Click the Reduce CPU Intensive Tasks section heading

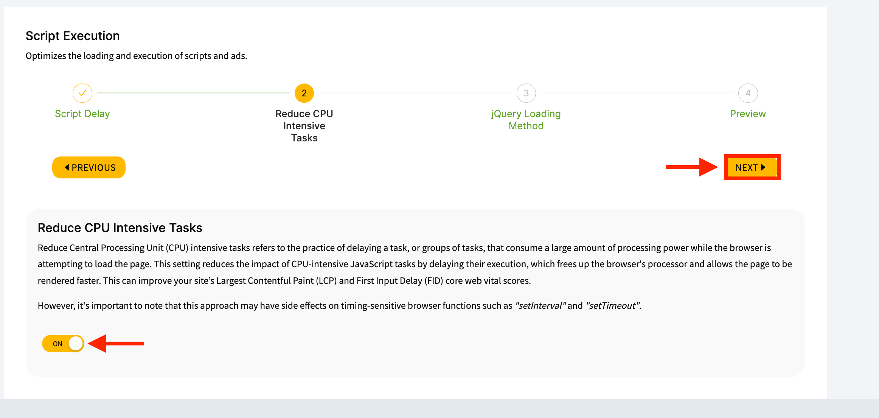click(x=120, y=228)
